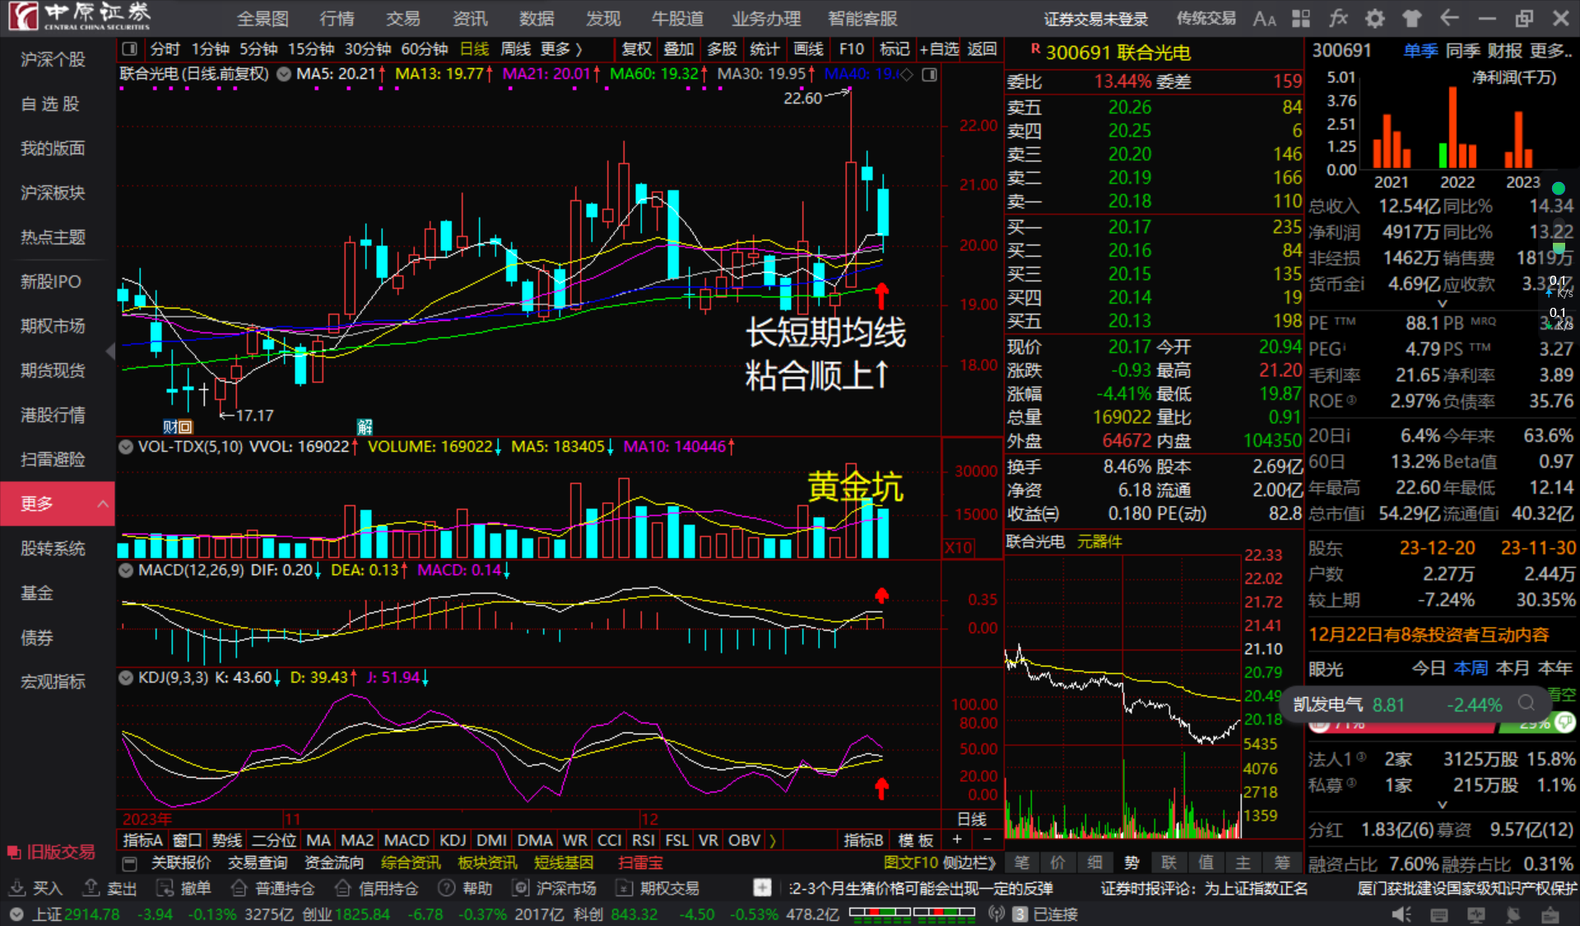This screenshot has width=1580, height=926.
Task: Toggle the MACD indicator circle button
Action: (x=126, y=570)
